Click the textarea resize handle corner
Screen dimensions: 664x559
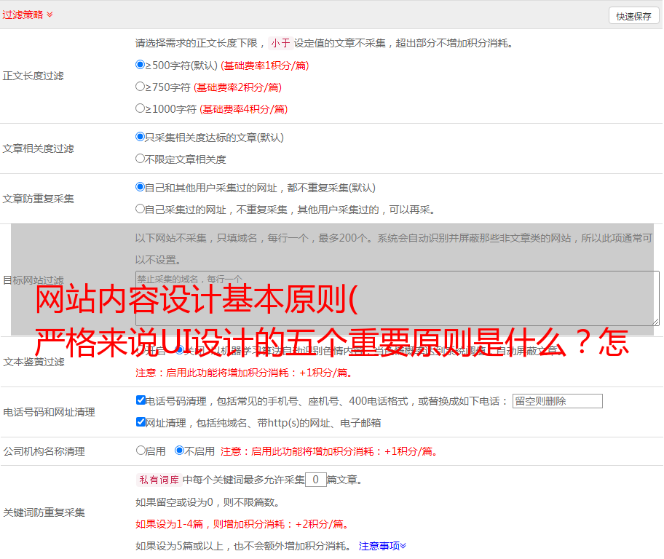(655, 322)
